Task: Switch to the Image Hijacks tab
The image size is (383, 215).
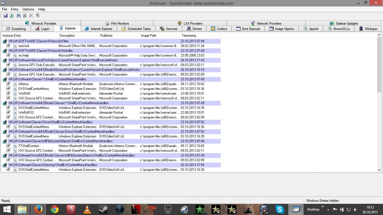Action: [281, 29]
